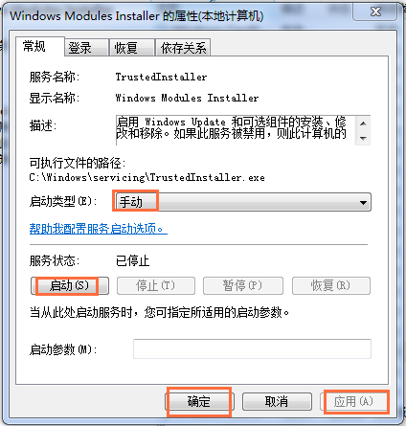Click the 暂停(P) button
The height and width of the screenshot is (426, 406).
coord(243,285)
